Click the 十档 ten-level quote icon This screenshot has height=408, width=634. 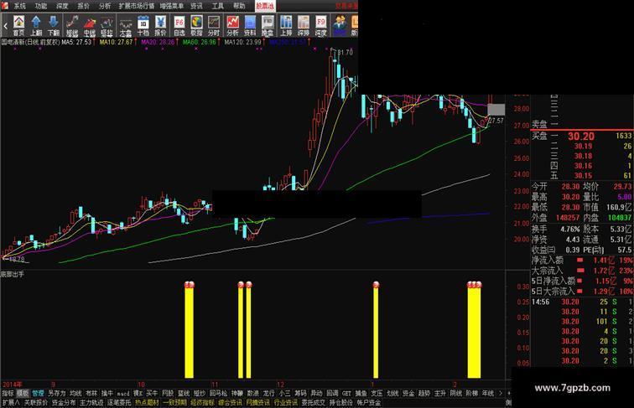[143, 25]
